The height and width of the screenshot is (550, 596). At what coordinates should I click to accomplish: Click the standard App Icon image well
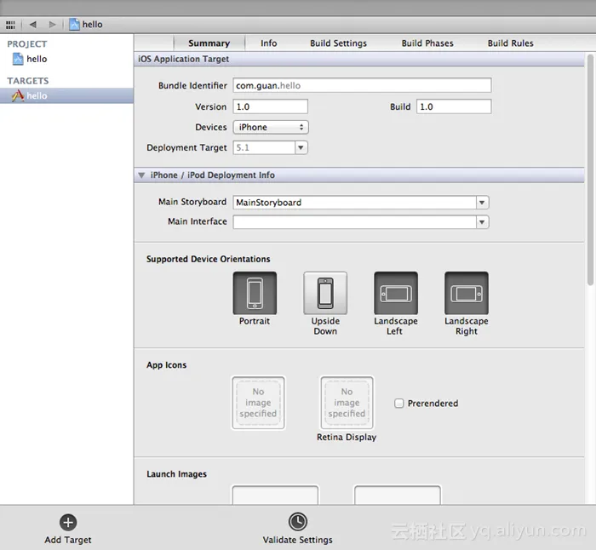[x=258, y=403]
